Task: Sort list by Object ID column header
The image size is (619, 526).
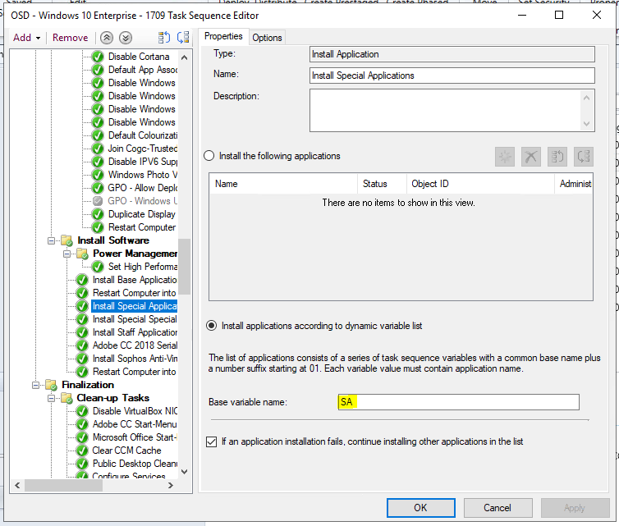Action: click(480, 184)
